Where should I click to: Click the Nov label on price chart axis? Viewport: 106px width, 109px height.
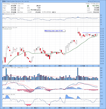coord(11,66)
